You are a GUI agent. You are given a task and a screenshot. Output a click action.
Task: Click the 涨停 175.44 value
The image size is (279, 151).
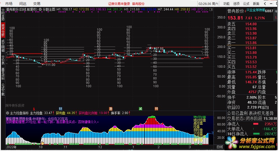coord(251,72)
